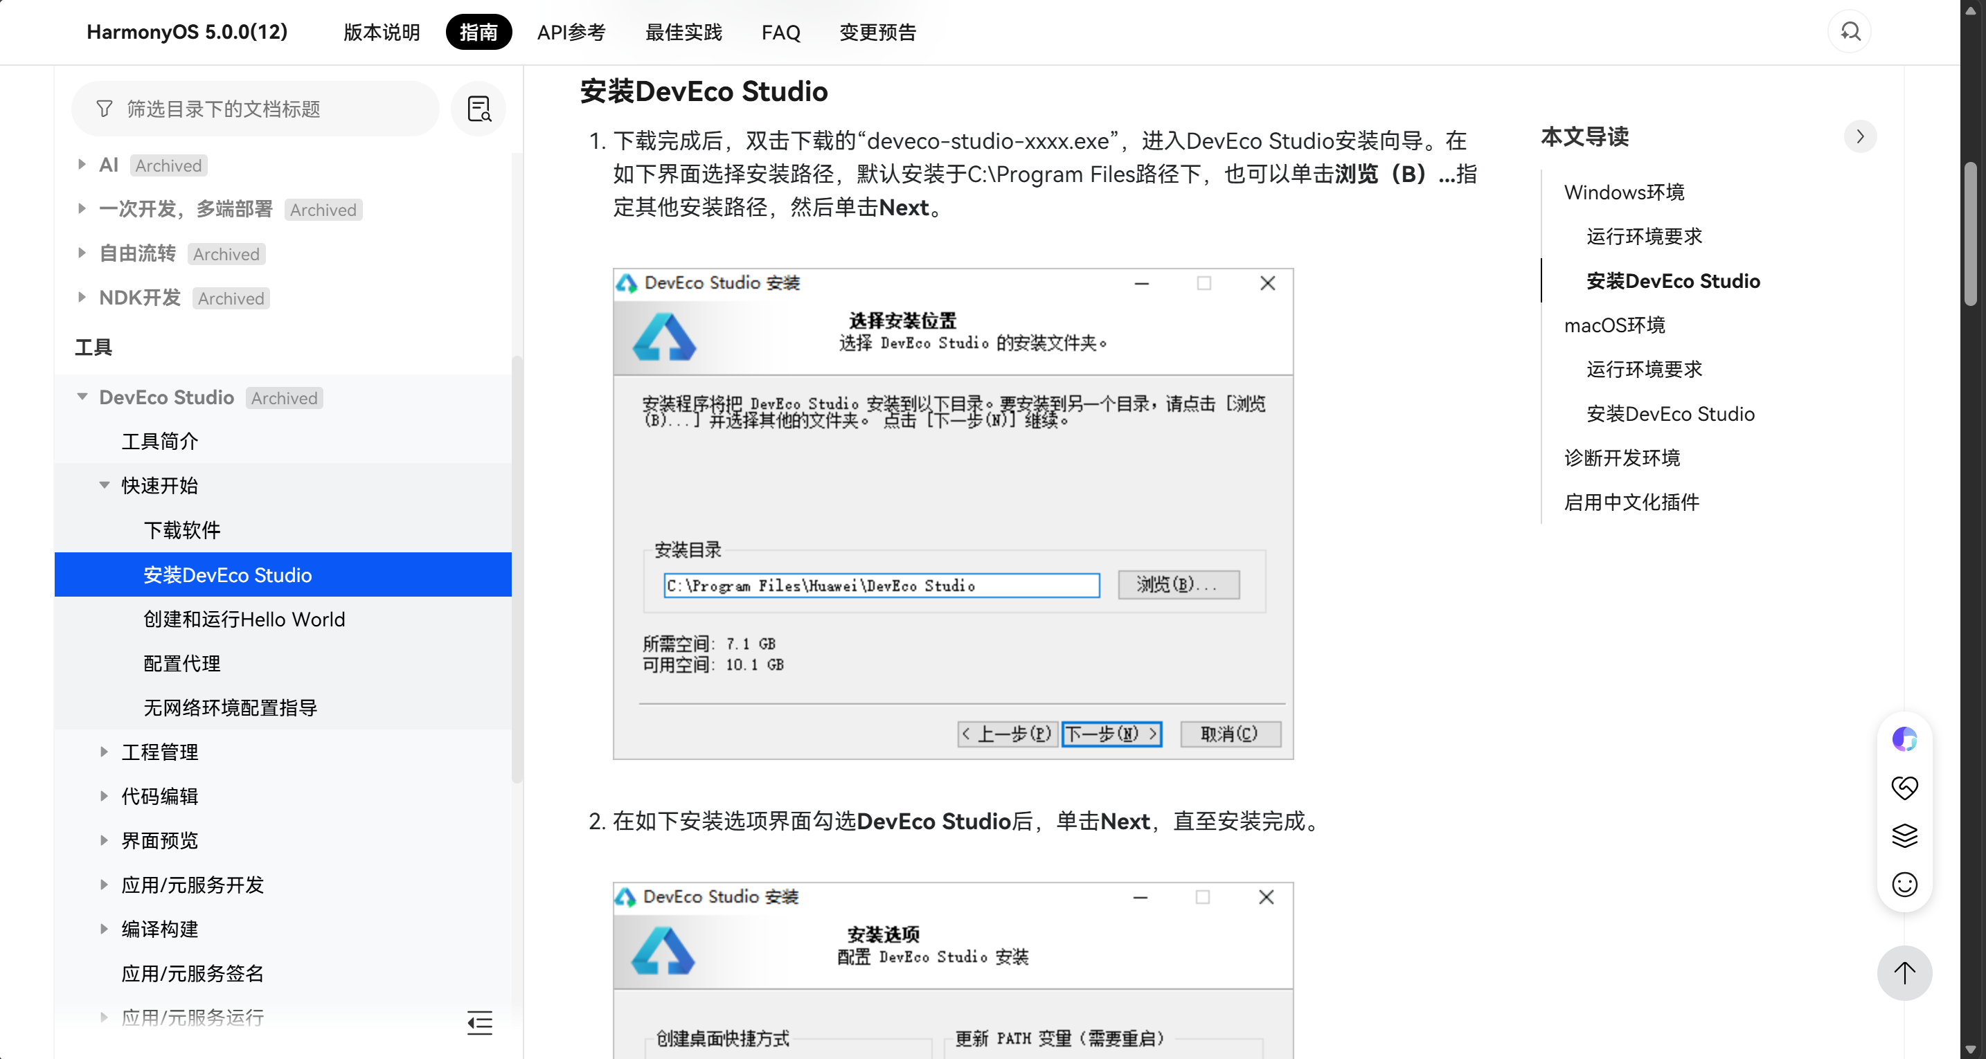Click the favorite heart floating icon
1986x1059 pixels.
point(1904,787)
